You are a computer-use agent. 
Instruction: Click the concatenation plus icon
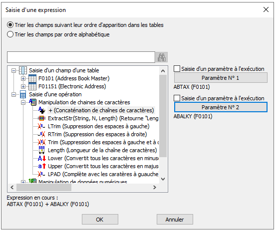(x=42, y=110)
